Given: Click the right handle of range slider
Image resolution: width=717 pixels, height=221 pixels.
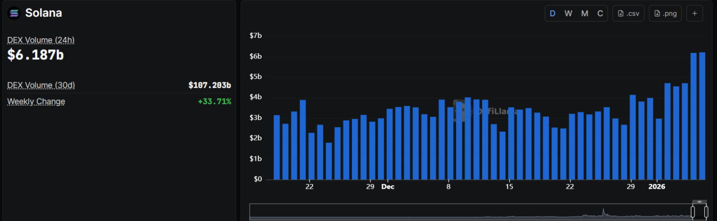Looking at the screenshot, I should (706, 212).
